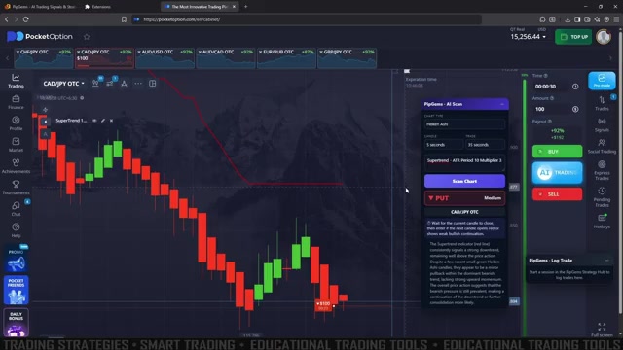Open browser downloads icon
Screen dimensions: 623x350
tap(568, 19)
